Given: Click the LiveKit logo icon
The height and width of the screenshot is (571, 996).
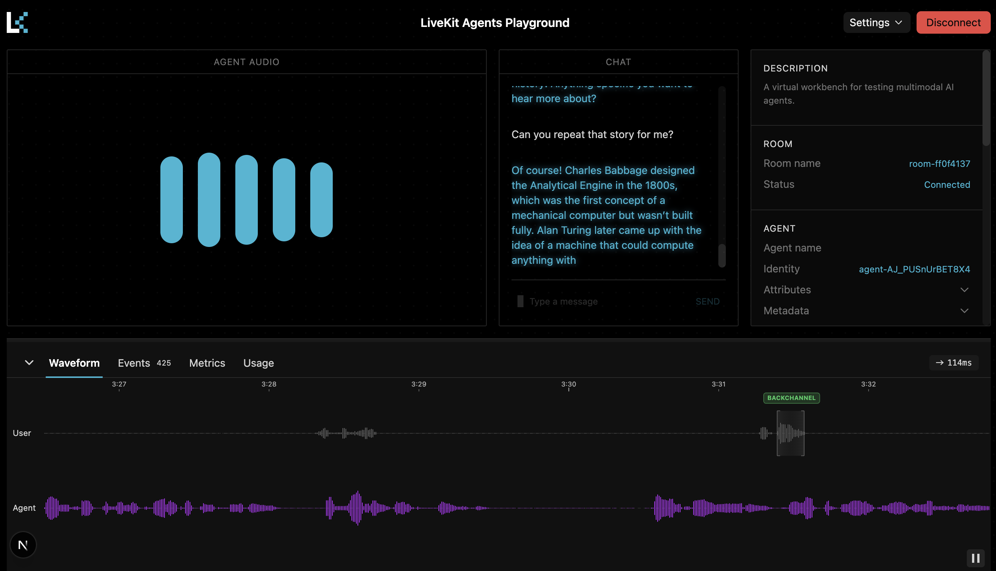Looking at the screenshot, I should [x=17, y=22].
